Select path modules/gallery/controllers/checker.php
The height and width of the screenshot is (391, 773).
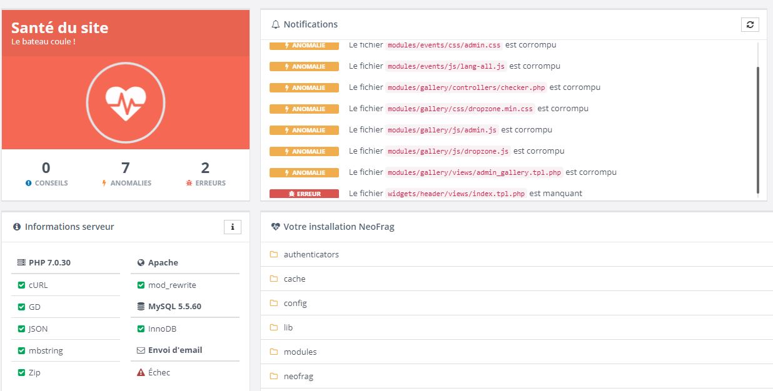(x=467, y=87)
